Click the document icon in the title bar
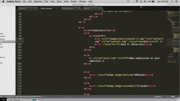180x101 pixels. point(70,4)
